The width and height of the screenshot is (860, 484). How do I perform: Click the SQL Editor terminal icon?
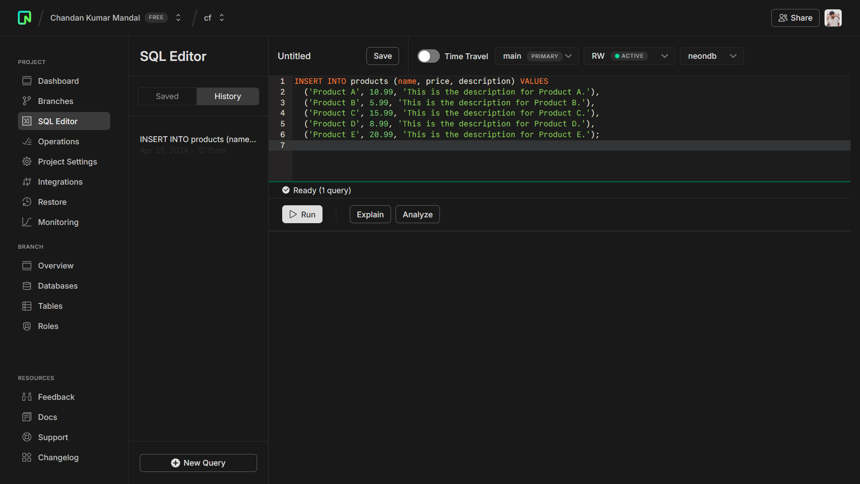point(27,121)
